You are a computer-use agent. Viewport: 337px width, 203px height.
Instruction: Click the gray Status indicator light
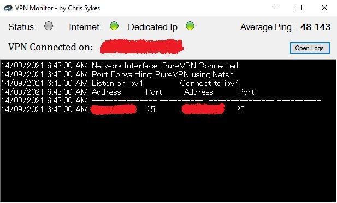tap(49, 26)
